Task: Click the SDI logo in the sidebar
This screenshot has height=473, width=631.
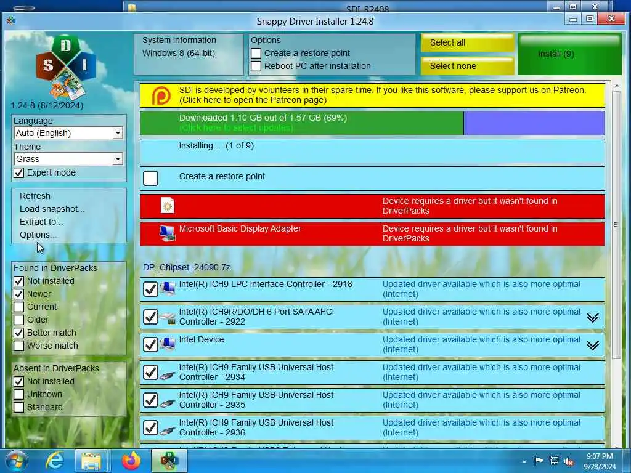Action: [x=67, y=68]
